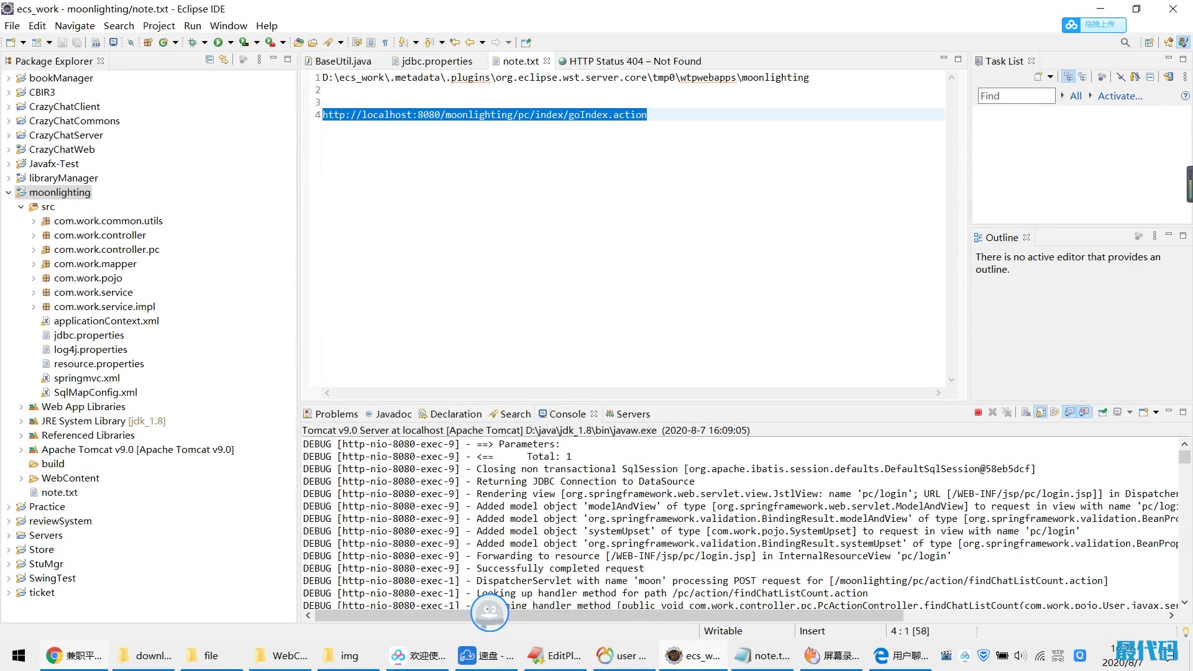The width and height of the screenshot is (1193, 671).
Task: Click the Package Explorer View Menu dots
Action: [x=258, y=60]
